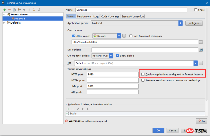Click the Configure... button
The width and height of the screenshot is (210, 136).
click(x=194, y=23)
